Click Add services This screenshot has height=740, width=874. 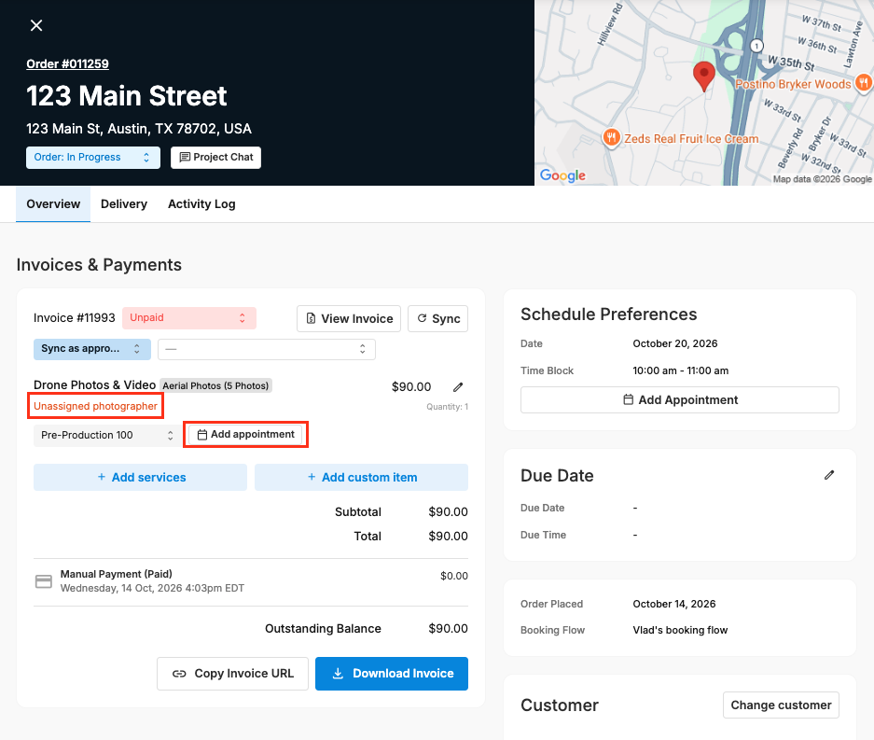coord(141,478)
